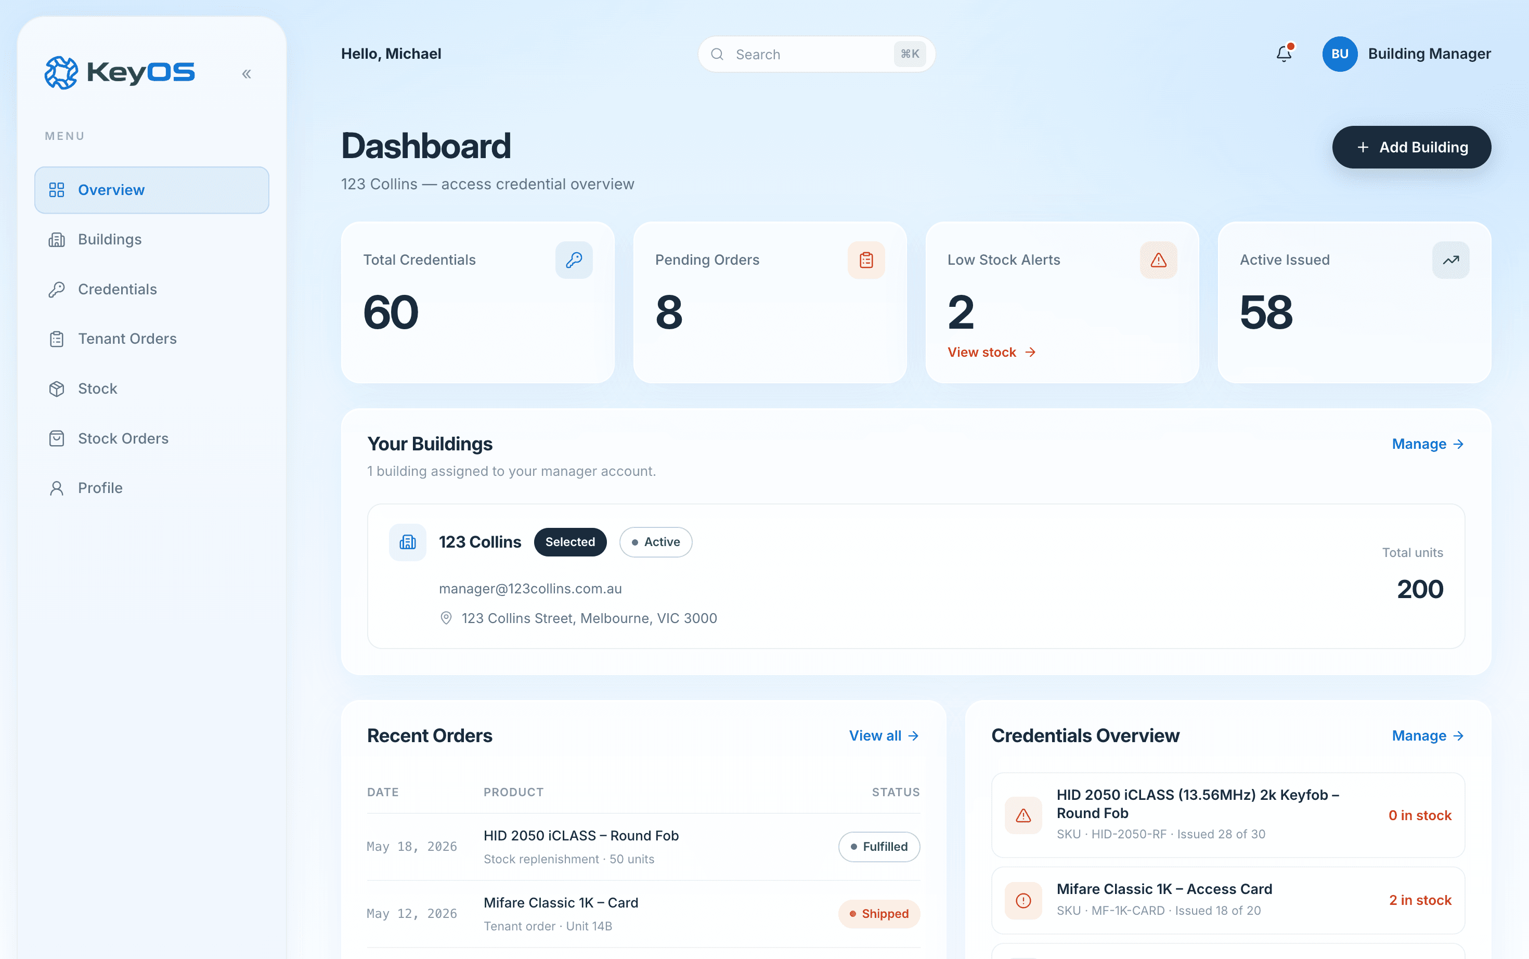This screenshot has height=959, width=1529.
Task: Click the Add Building button
Action: click(1411, 147)
